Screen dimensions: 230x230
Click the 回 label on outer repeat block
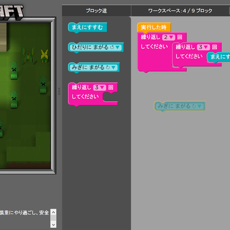pyautogui.click(x=179, y=37)
